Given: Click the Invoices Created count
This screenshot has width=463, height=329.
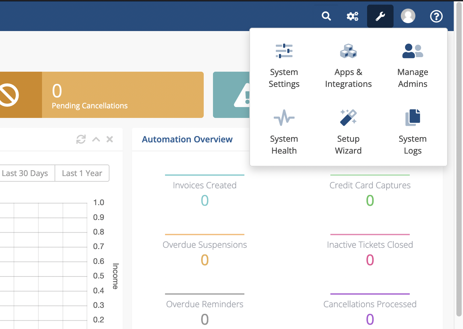Looking at the screenshot, I should coord(205,201).
